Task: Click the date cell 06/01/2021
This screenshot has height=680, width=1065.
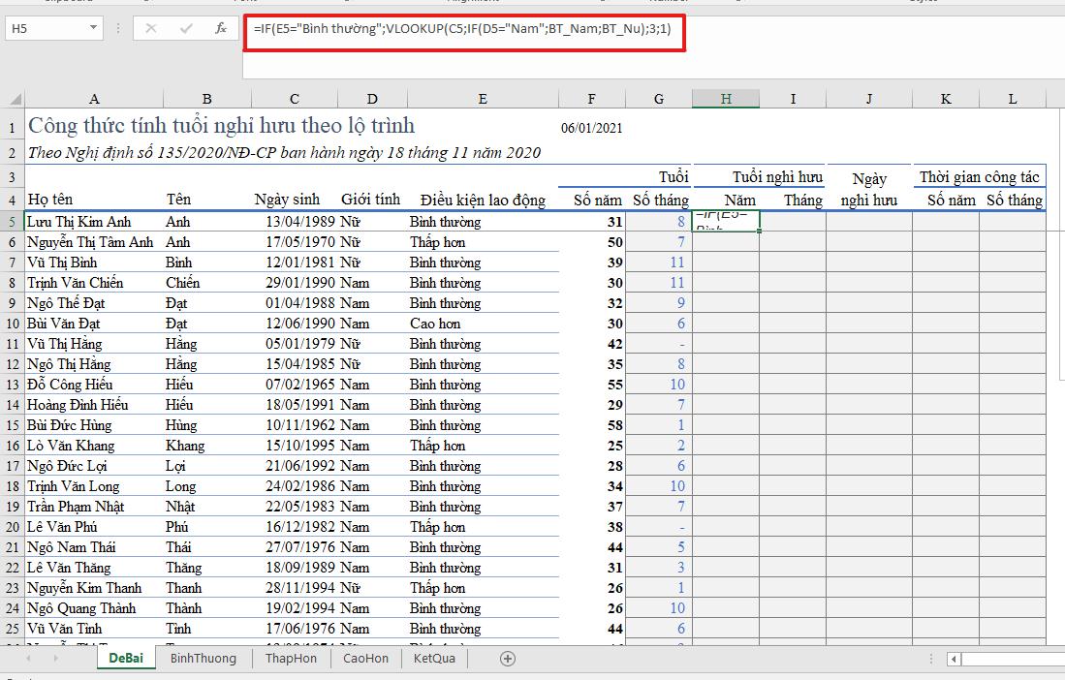Action: click(591, 128)
